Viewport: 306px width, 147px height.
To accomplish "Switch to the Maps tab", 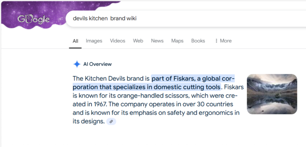I will click(x=177, y=41).
